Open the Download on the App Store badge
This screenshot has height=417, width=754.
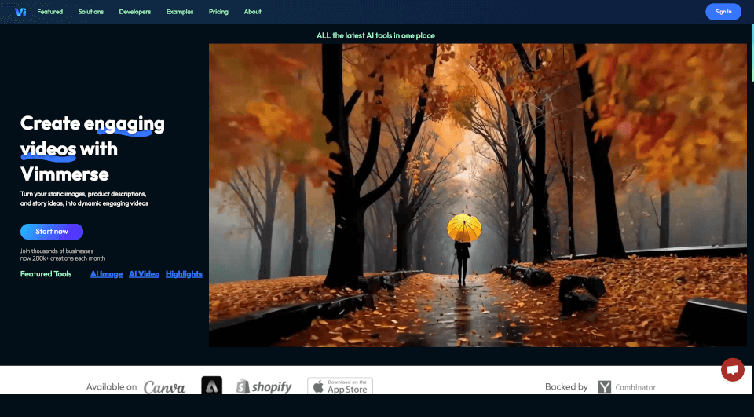(339, 386)
